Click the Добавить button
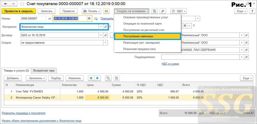Image resolution: width=257 pixels, height=124 pixels. click(x=13, y=78)
